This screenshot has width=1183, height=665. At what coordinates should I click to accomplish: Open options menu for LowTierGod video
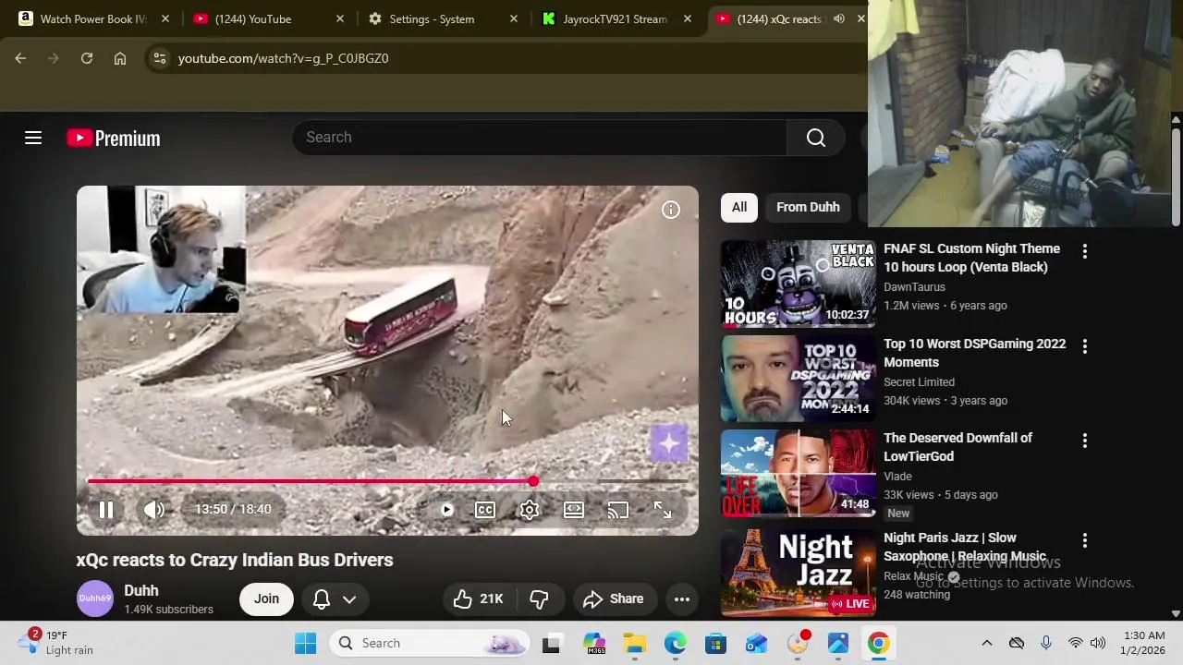coord(1085,441)
